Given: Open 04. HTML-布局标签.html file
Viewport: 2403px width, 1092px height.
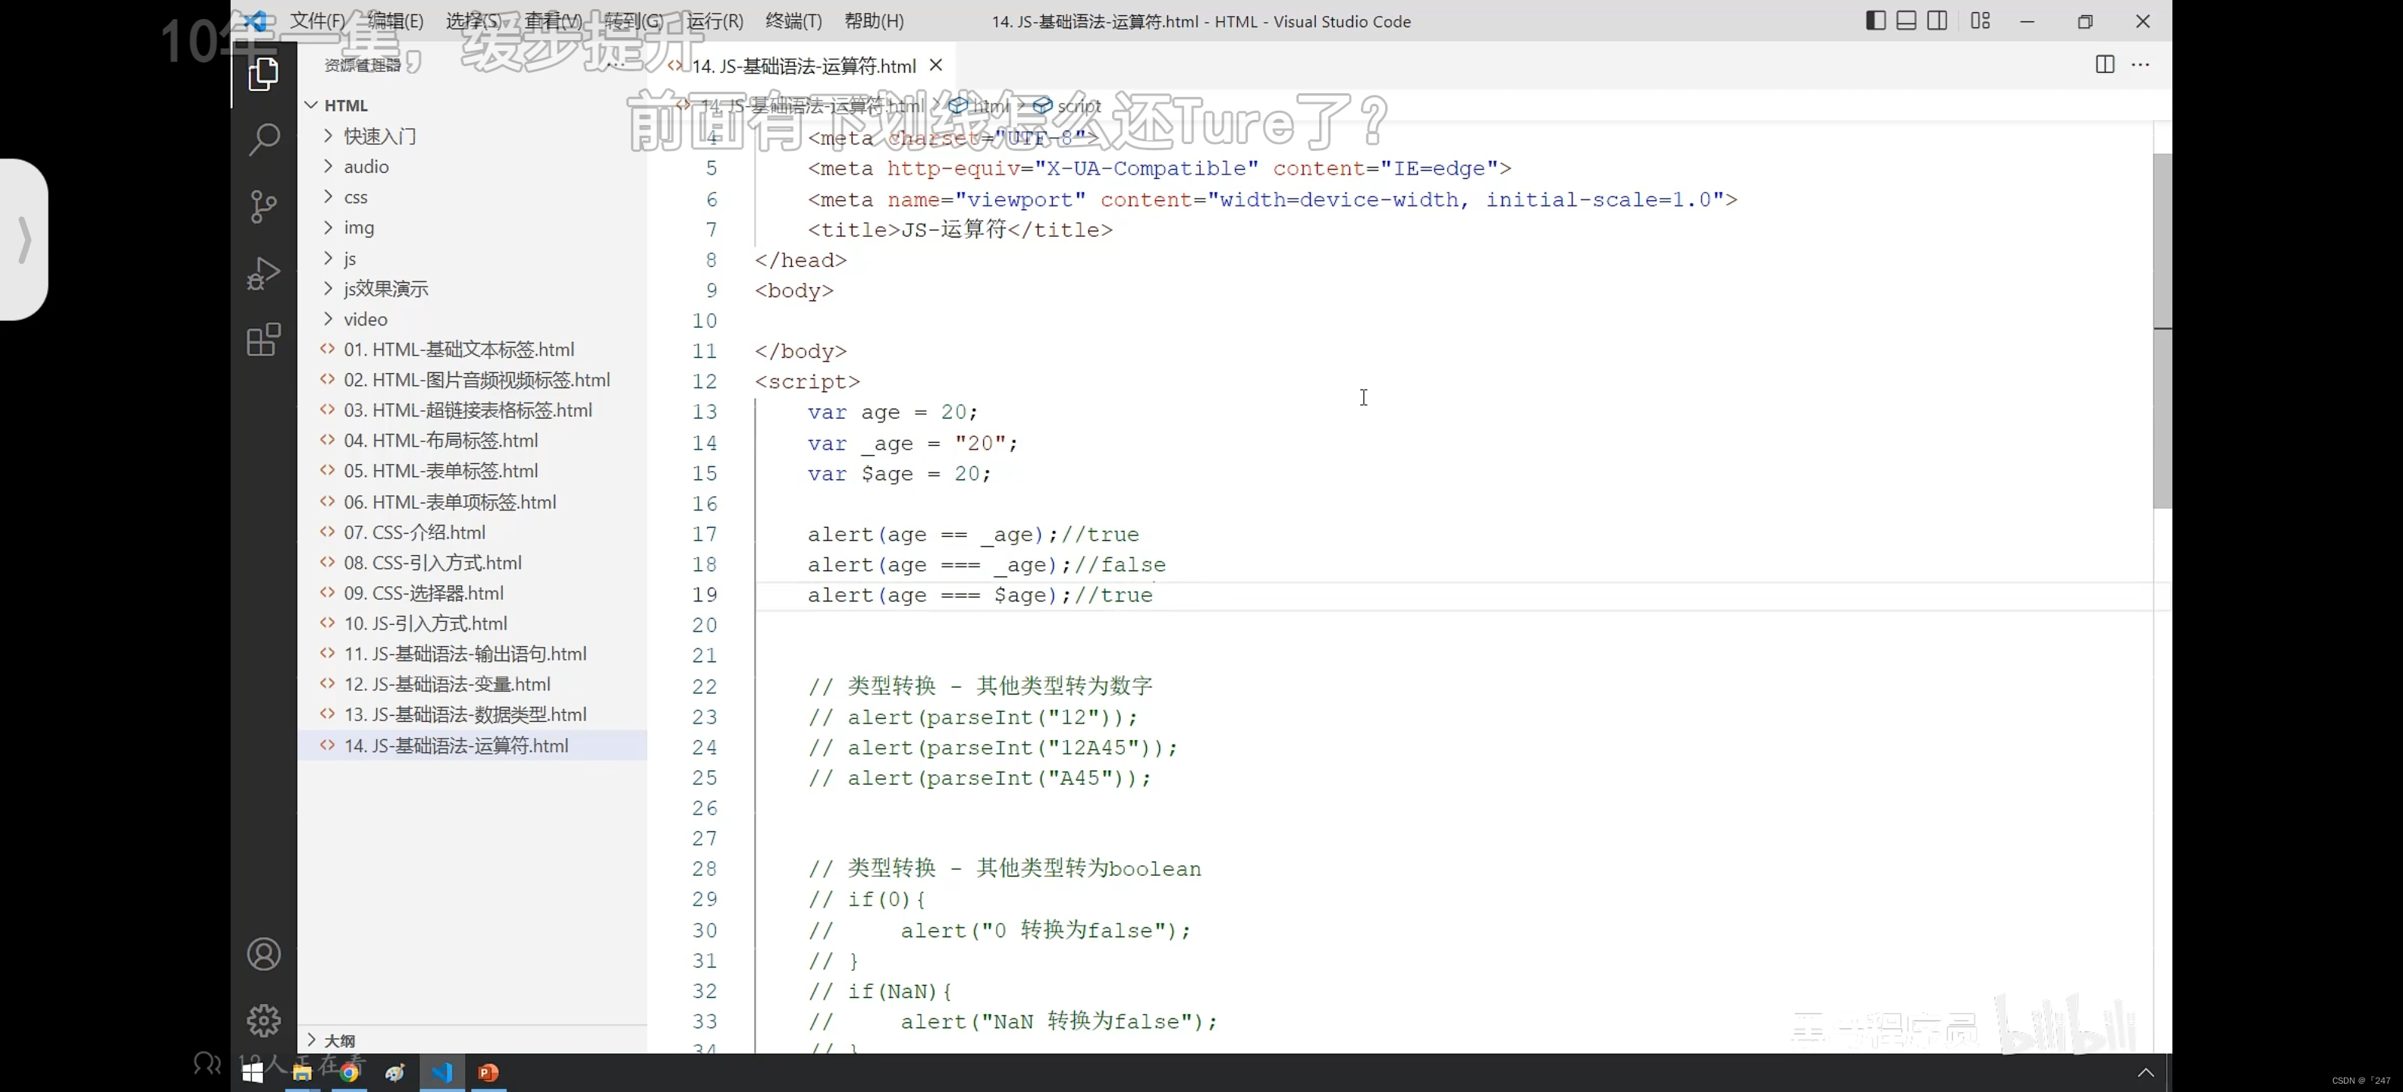Looking at the screenshot, I should 473,440.
